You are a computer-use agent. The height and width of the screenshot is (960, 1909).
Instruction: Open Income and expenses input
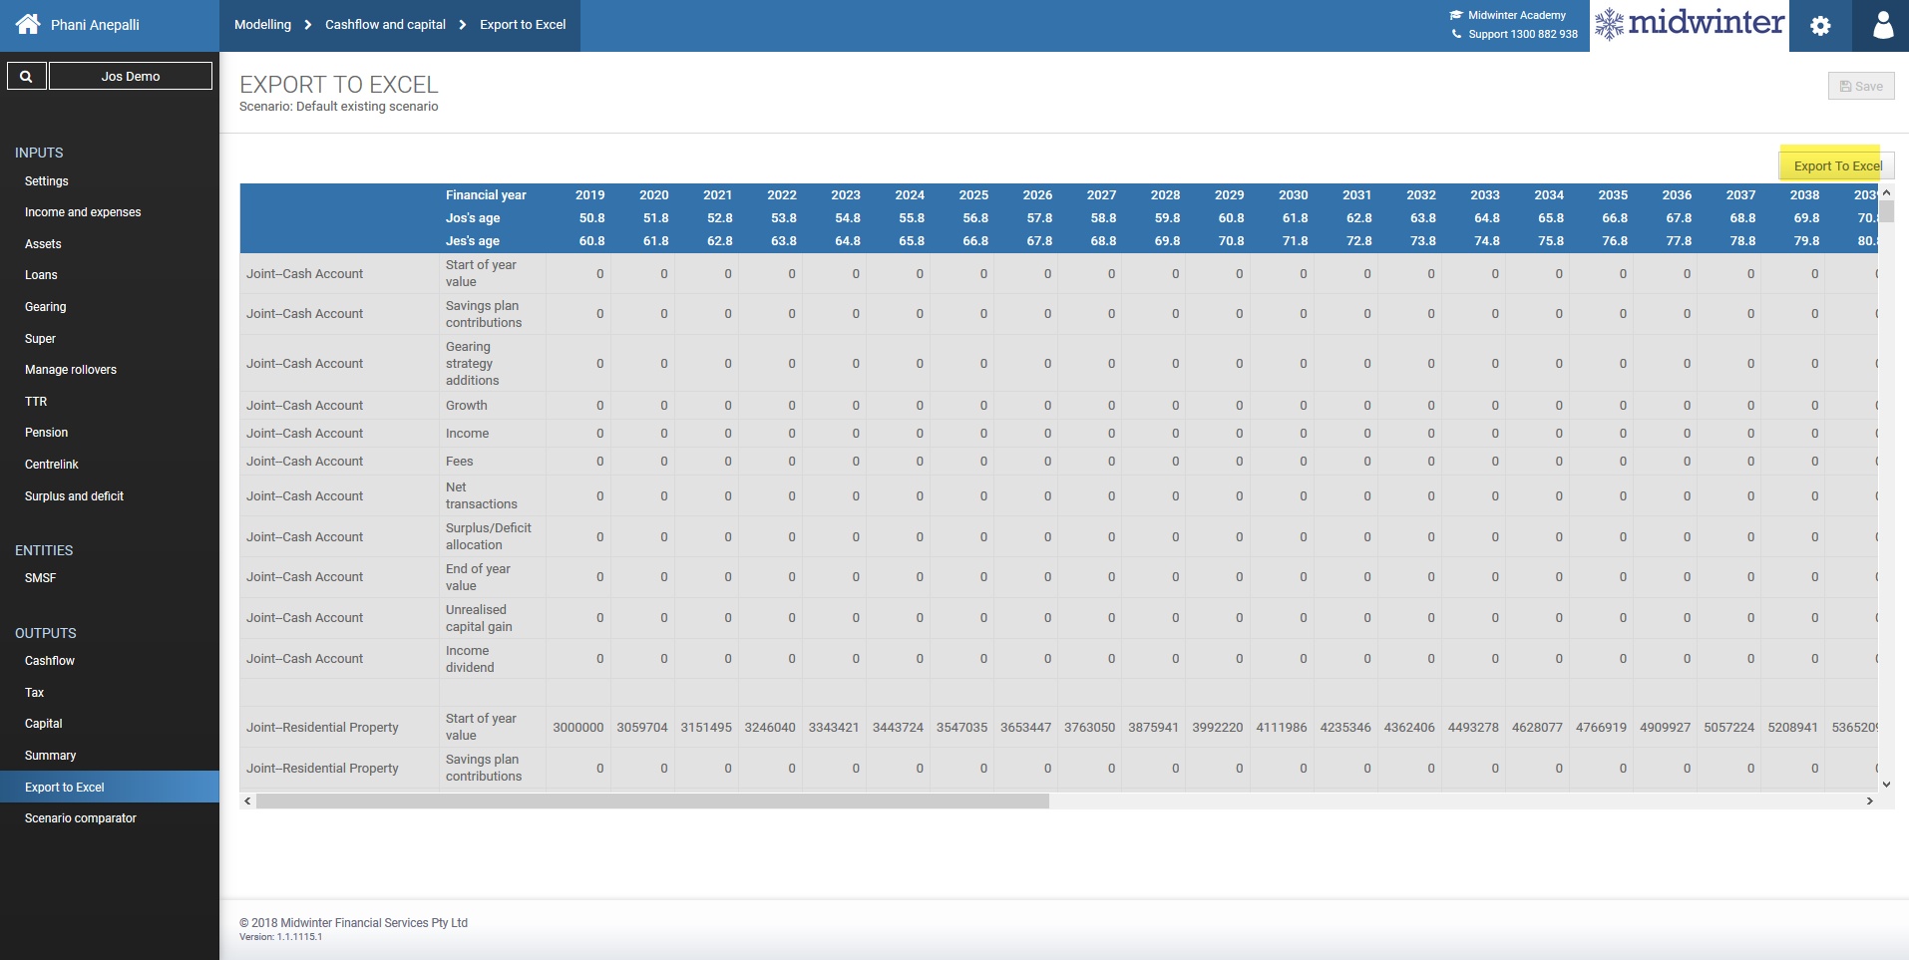83,212
